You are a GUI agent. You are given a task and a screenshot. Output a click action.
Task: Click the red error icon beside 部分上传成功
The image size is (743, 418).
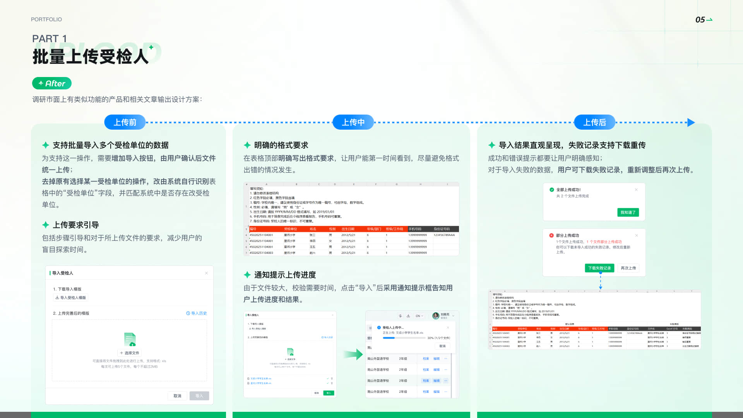(x=551, y=235)
